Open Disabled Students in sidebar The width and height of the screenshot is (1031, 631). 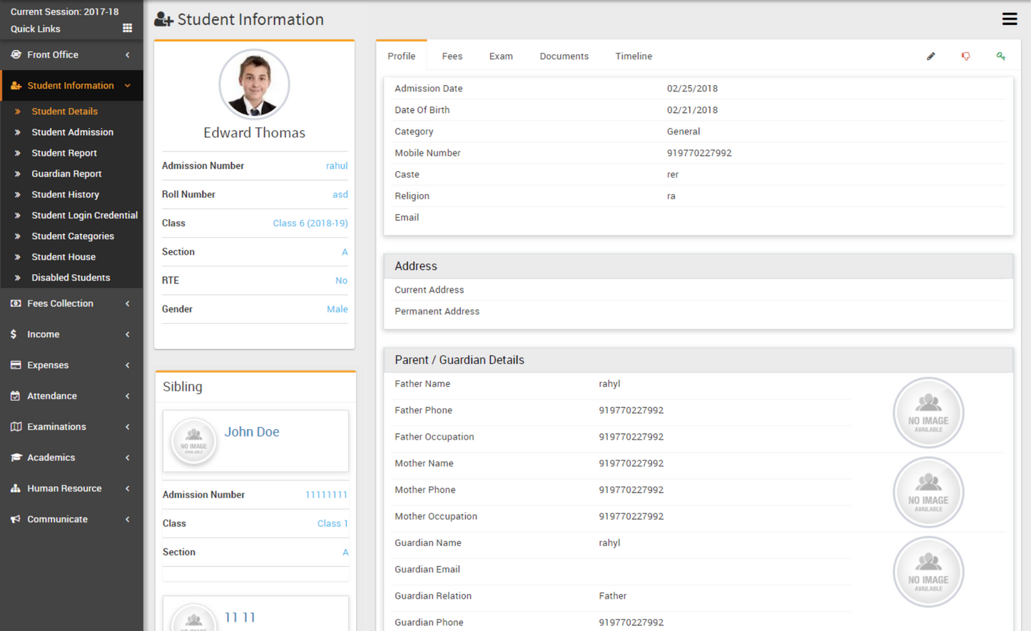click(71, 278)
